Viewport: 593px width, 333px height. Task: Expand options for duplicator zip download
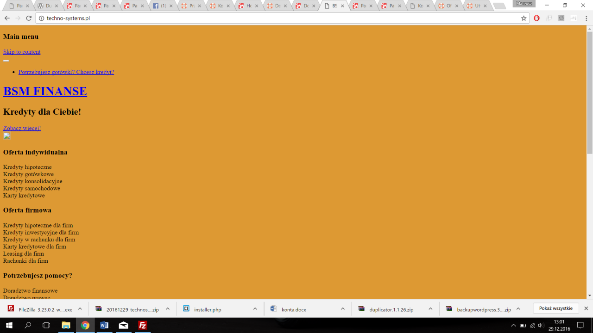point(430,309)
